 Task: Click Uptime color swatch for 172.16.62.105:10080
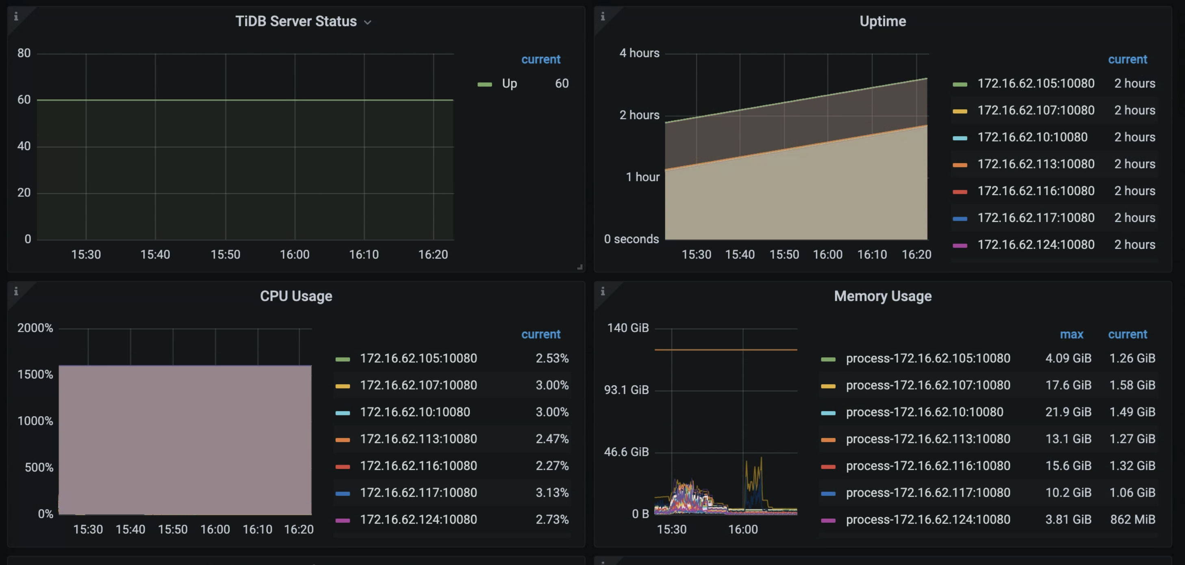coord(959,84)
